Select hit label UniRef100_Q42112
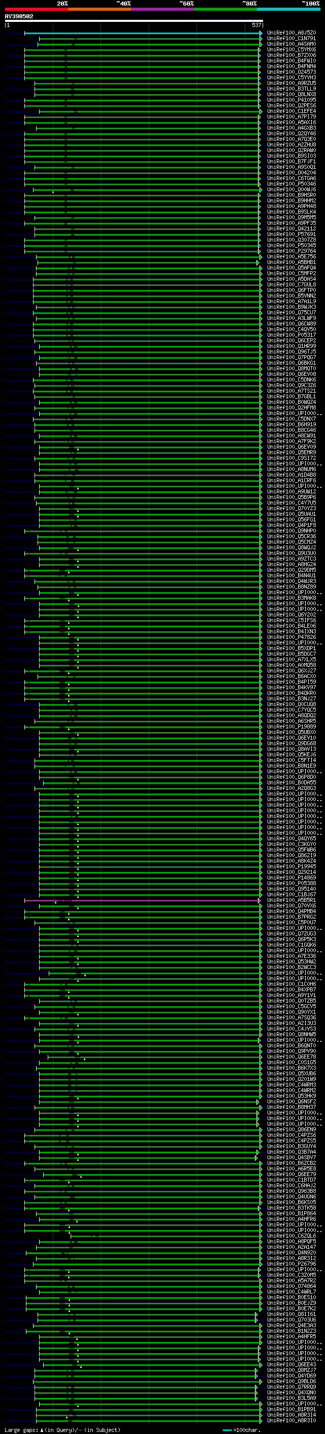 pyautogui.click(x=291, y=229)
